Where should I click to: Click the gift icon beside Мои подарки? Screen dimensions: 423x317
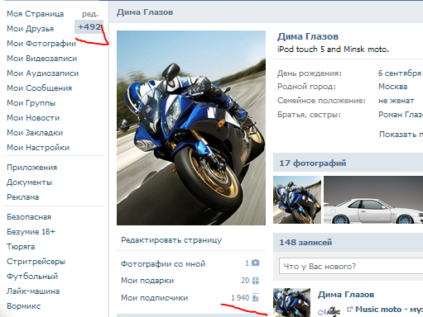[256, 281]
